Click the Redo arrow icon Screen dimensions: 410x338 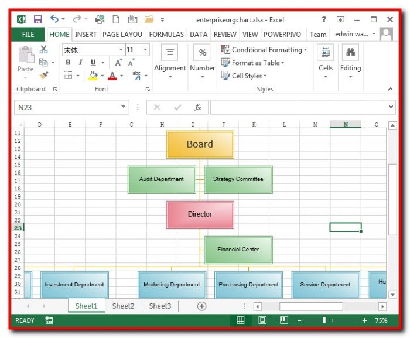[x=77, y=19]
